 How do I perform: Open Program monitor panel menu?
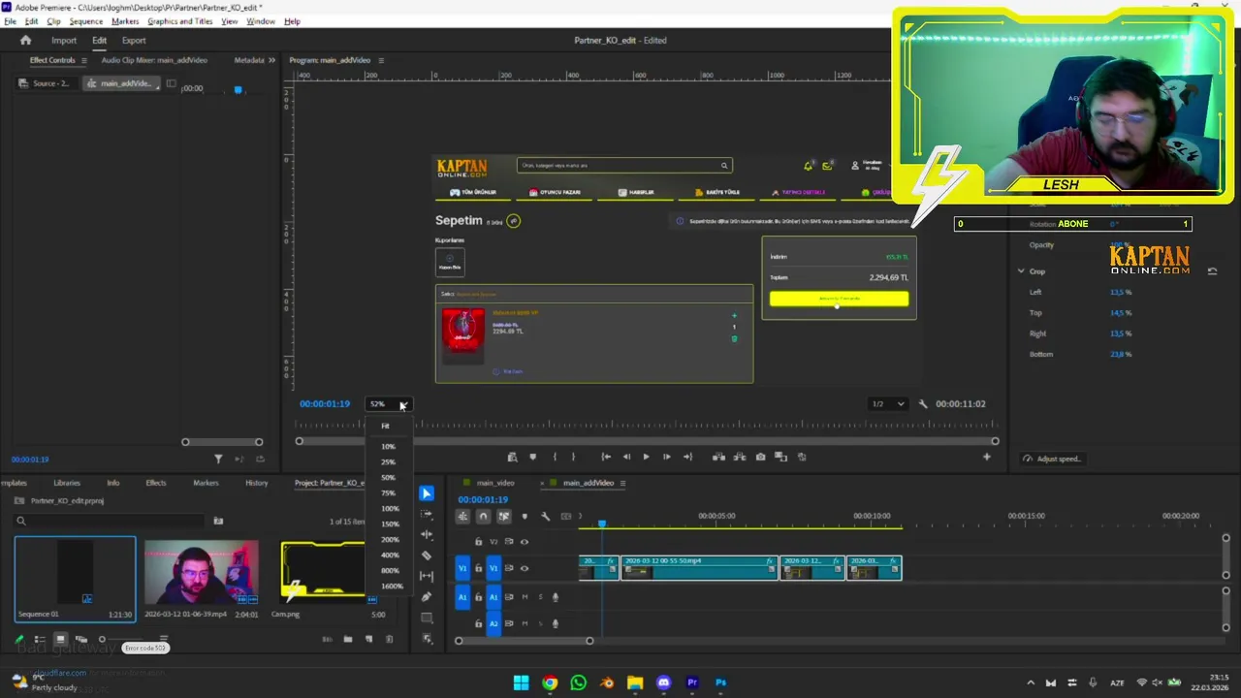point(381,60)
